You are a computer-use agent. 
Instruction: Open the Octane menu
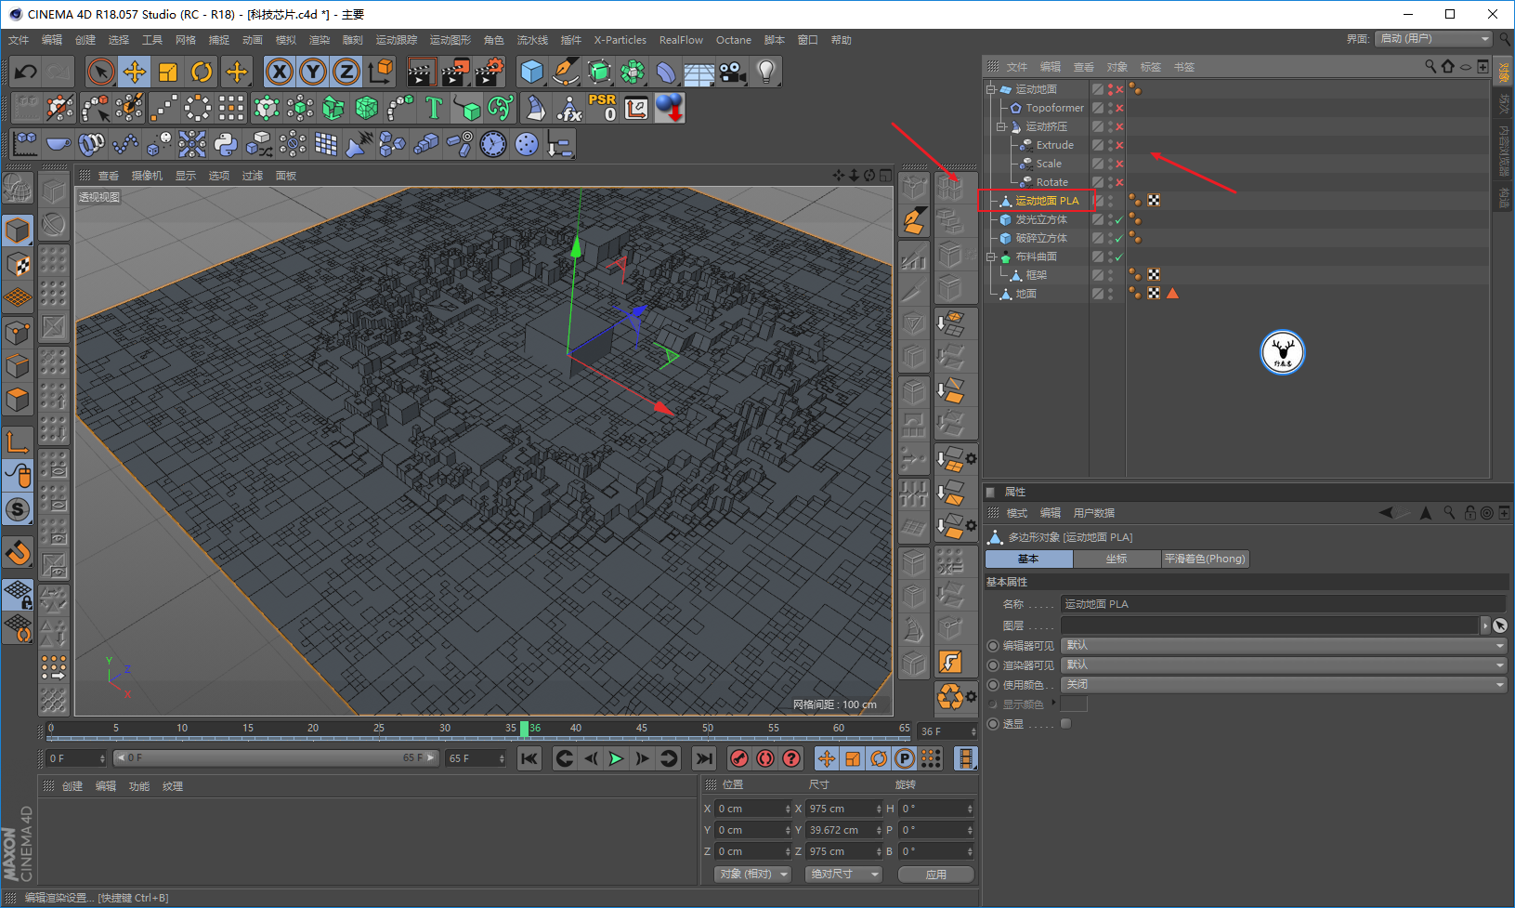(x=734, y=40)
